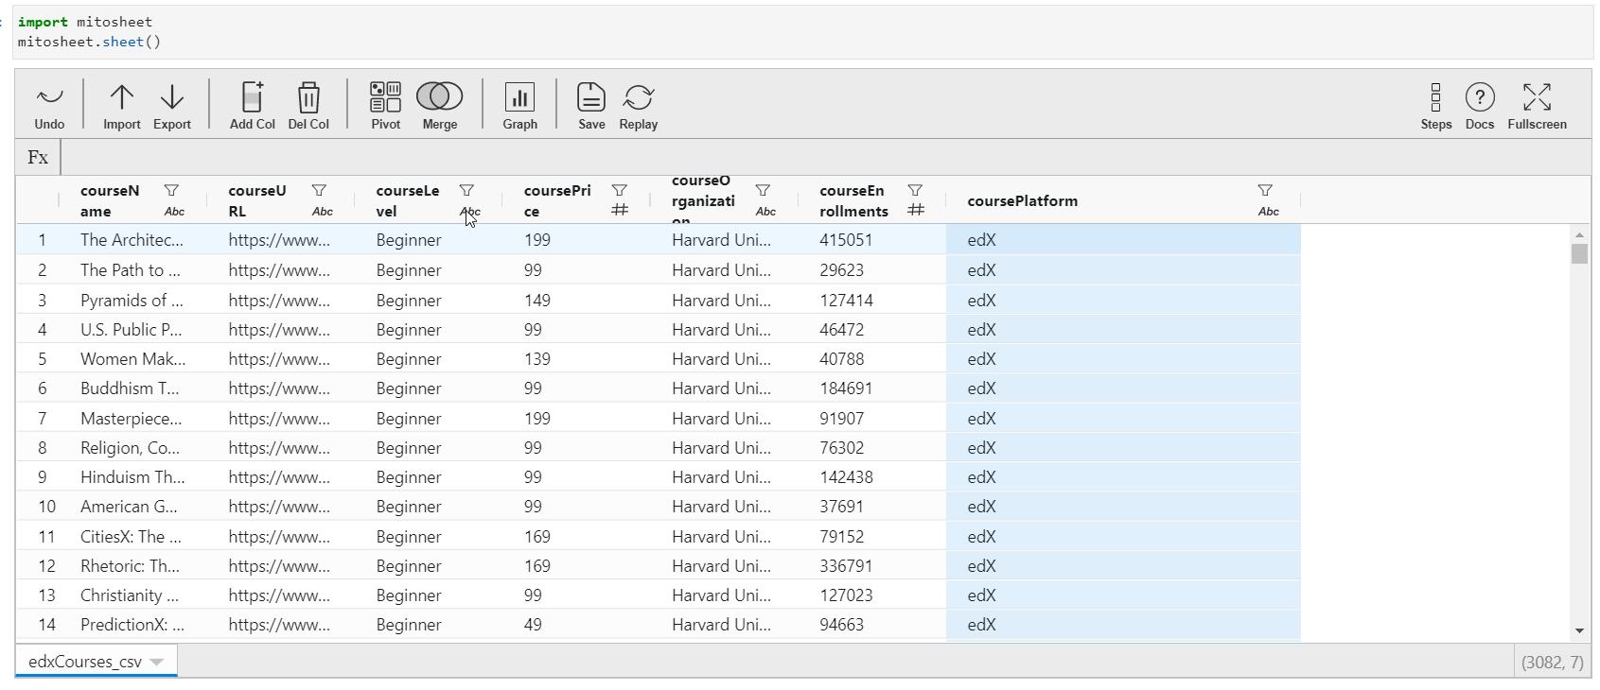1600x690 pixels.
Task: Toggle Fullscreen mode
Action: click(1537, 105)
